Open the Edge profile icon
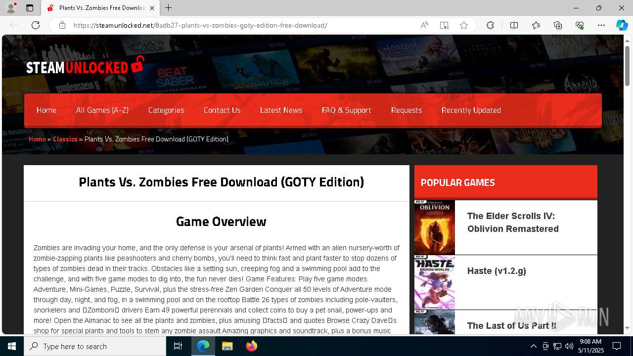The height and width of the screenshot is (356, 633). click(11, 8)
